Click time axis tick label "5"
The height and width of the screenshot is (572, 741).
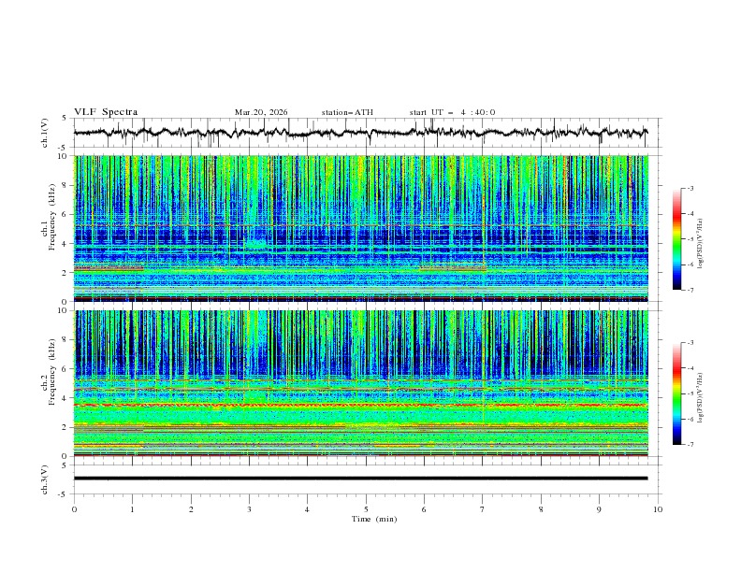(366, 509)
